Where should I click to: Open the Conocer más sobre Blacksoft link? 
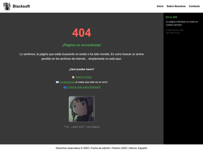point(83,87)
